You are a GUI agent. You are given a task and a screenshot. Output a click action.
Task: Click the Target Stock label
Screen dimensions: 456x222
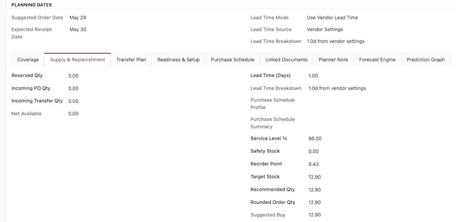coord(265,176)
